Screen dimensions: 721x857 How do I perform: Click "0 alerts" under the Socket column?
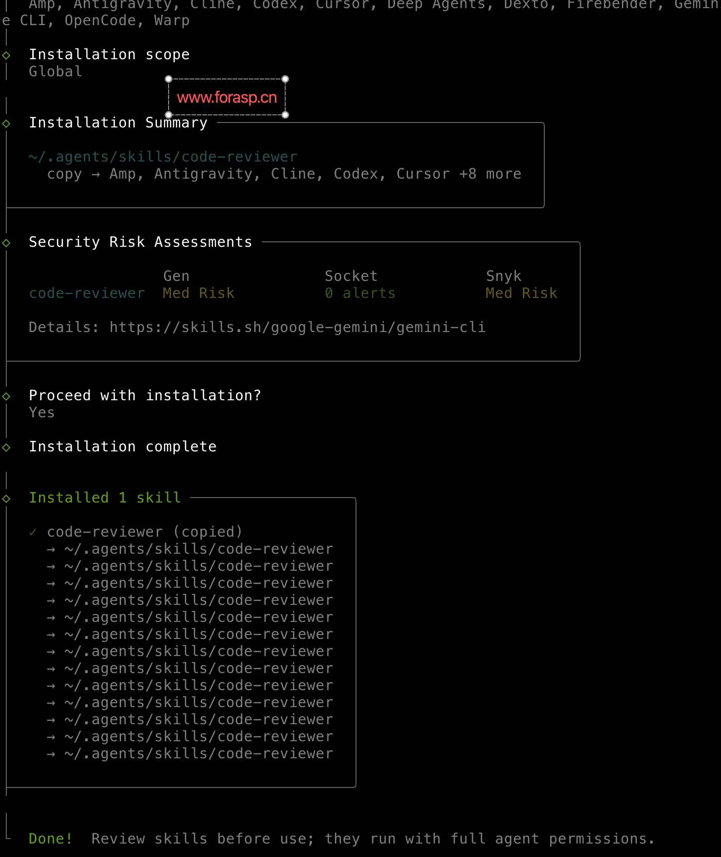pyautogui.click(x=360, y=293)
